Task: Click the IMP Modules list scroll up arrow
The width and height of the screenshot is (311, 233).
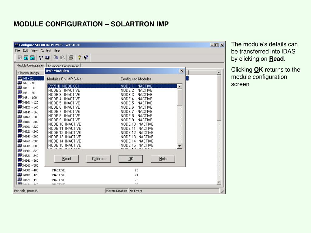Action: point(179,86)
